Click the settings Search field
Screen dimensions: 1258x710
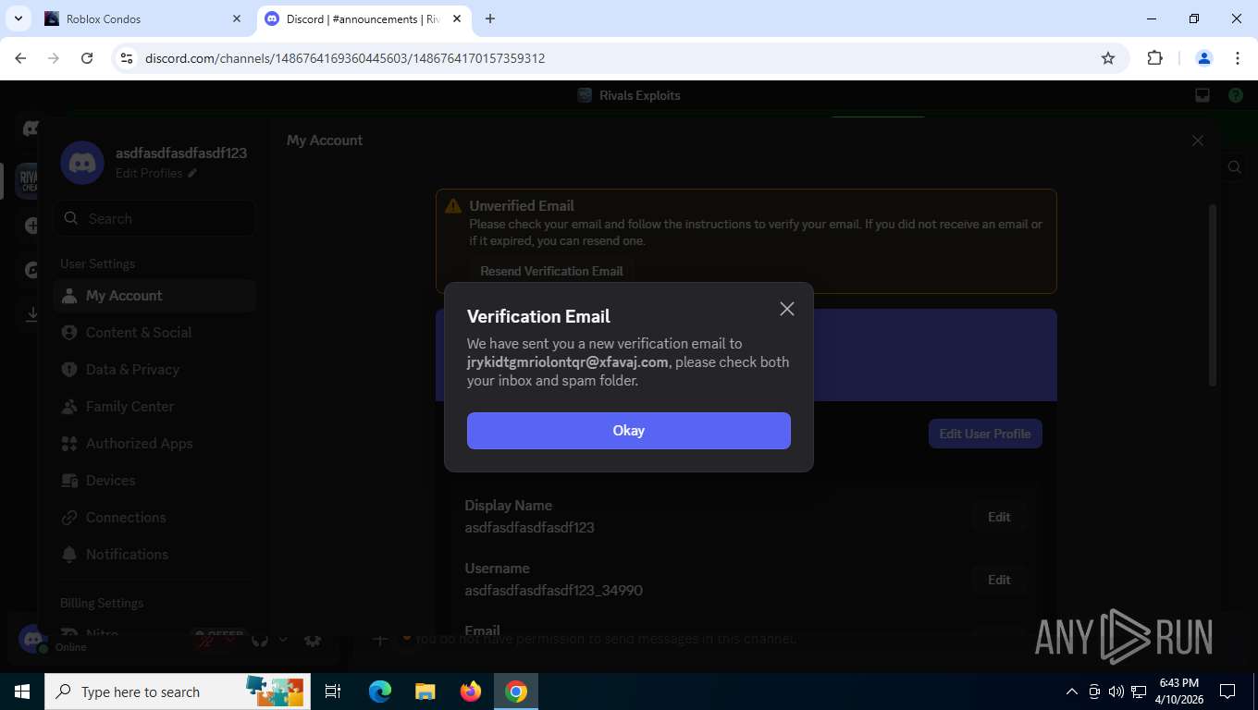click(155, 219)
